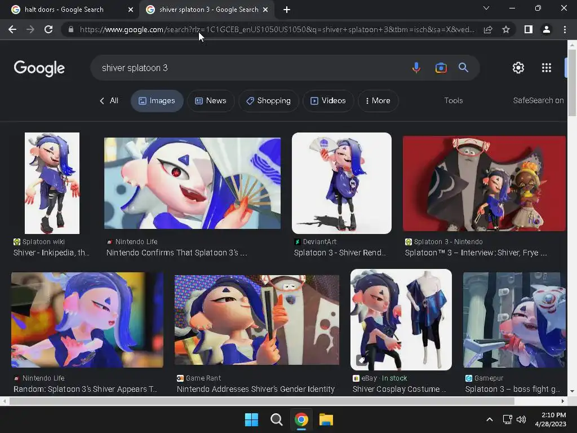This screenshot has height=433, width=577.
Task: Switch to News results
Action: click(211, 100)
